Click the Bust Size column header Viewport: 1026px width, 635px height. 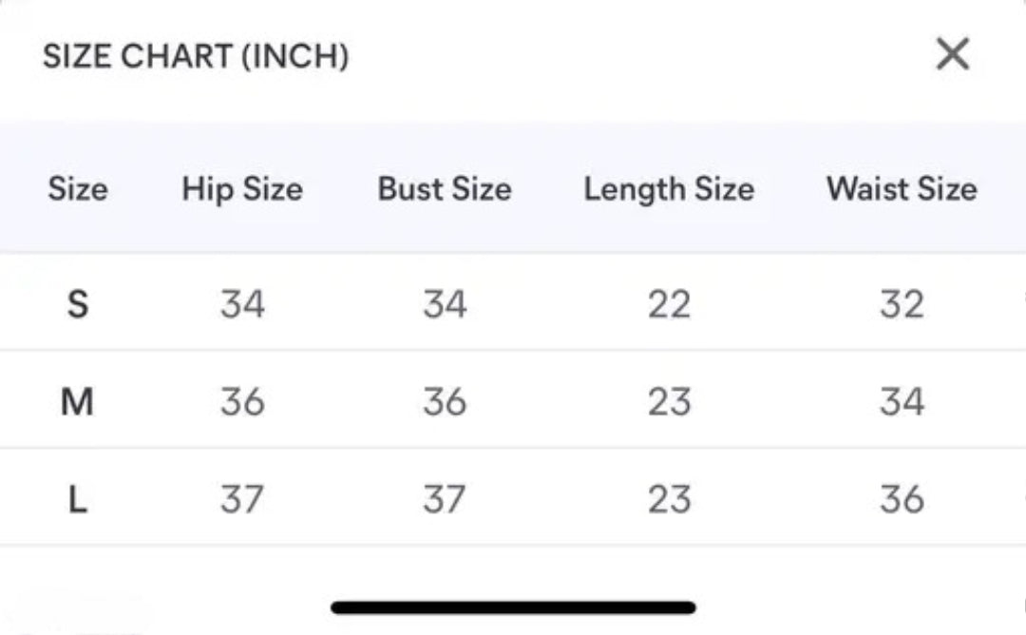point(444,189)
